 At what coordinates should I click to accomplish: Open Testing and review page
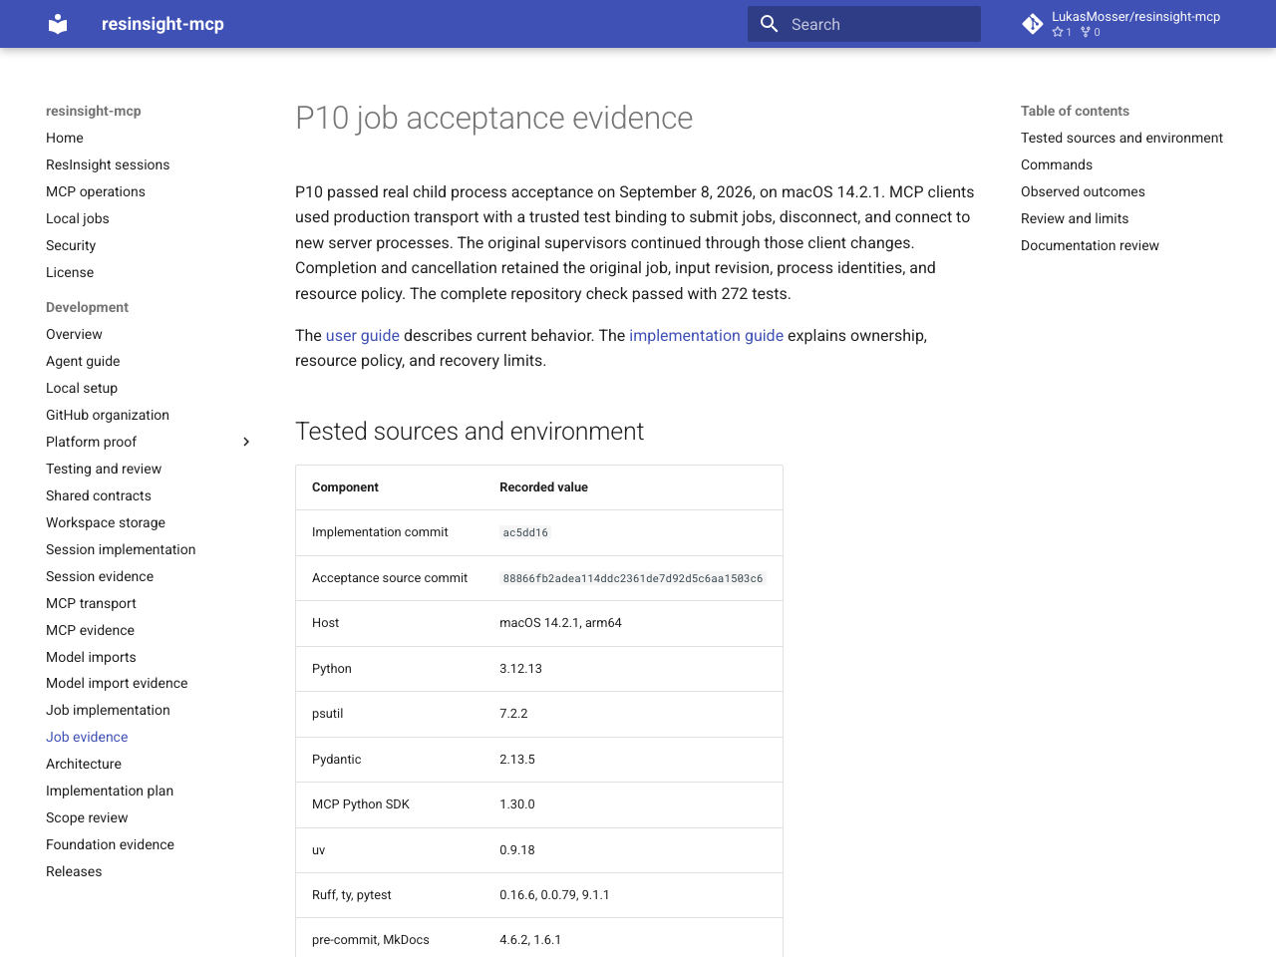pyautogui.click(x=104, y=469)
